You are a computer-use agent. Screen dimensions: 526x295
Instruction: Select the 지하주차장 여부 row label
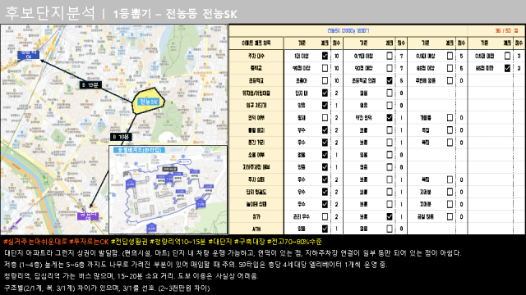pos(256,167)
